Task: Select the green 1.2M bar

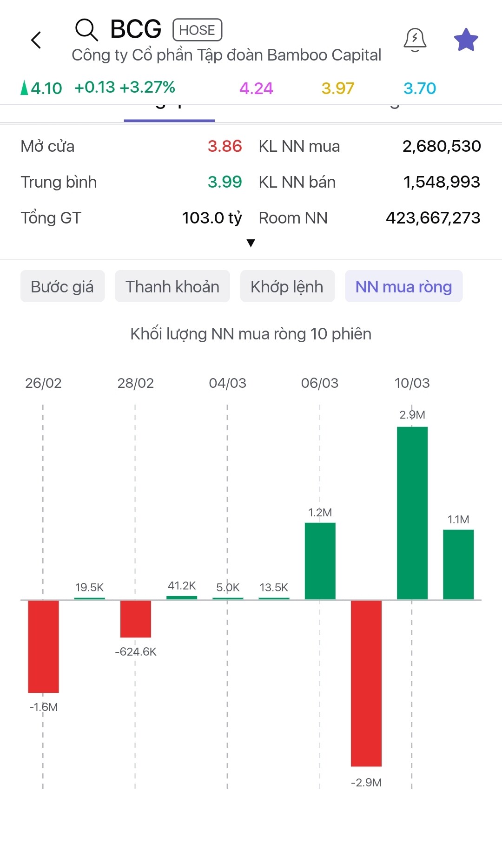Action: [x=320, y=561]
